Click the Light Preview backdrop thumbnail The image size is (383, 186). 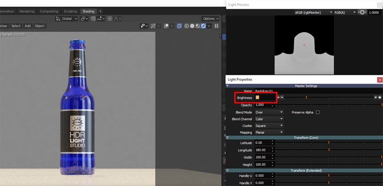304,45
